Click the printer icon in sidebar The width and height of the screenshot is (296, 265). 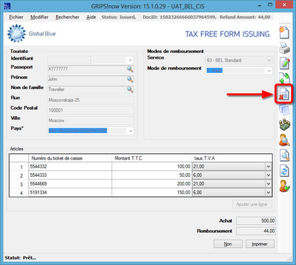285,48
